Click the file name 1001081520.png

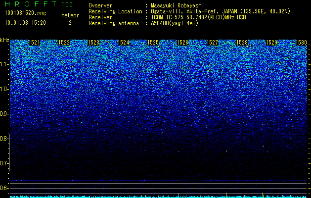click(26, 13)
